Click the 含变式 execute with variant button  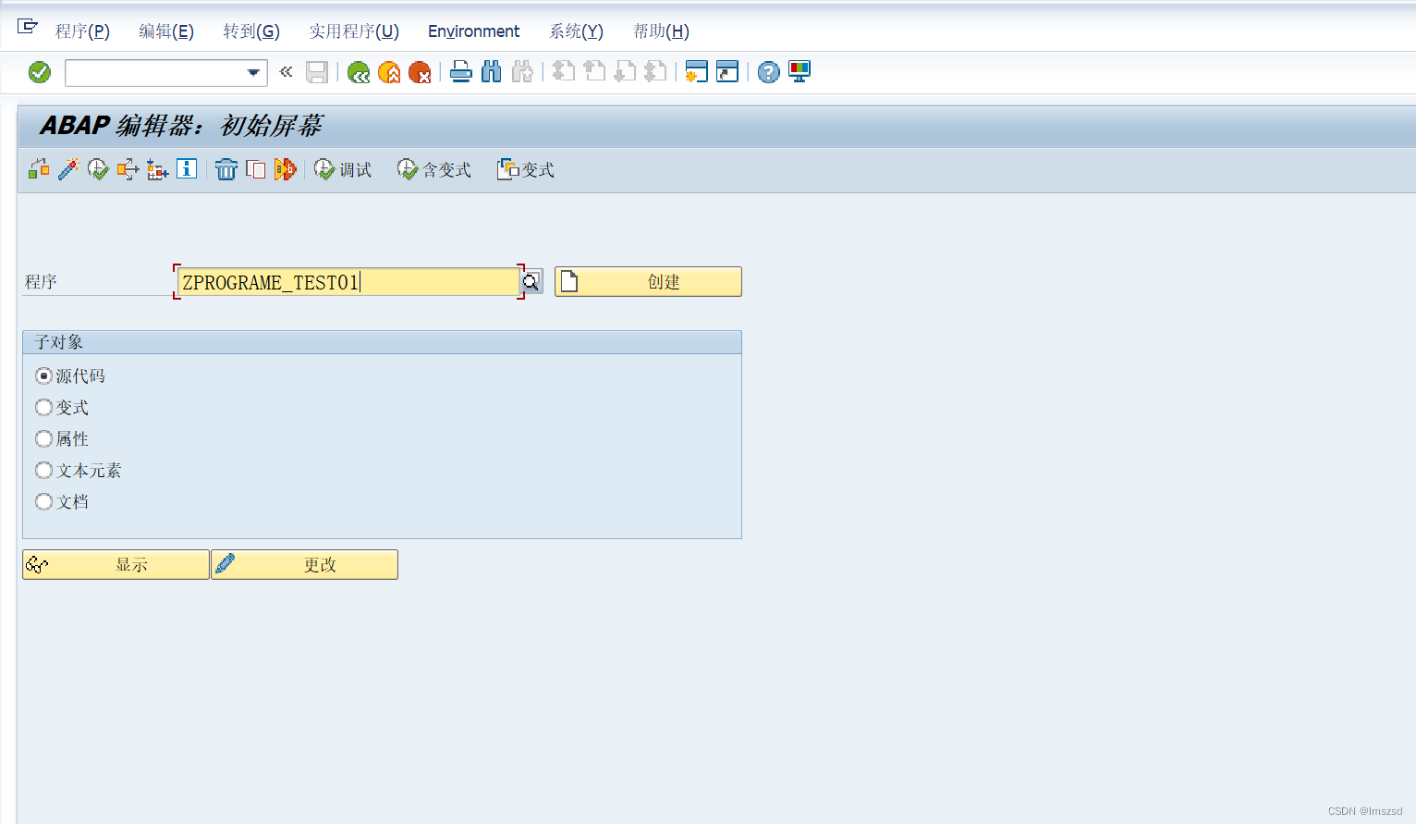(x=434, y=169)
